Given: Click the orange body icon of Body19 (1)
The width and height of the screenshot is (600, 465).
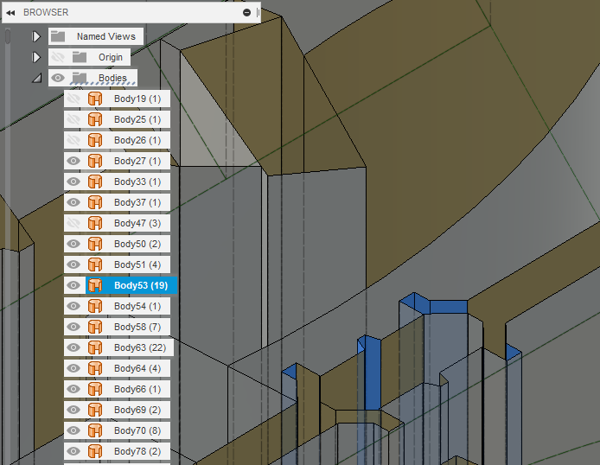Looking at the screenshot, I should tap(95, 99).
